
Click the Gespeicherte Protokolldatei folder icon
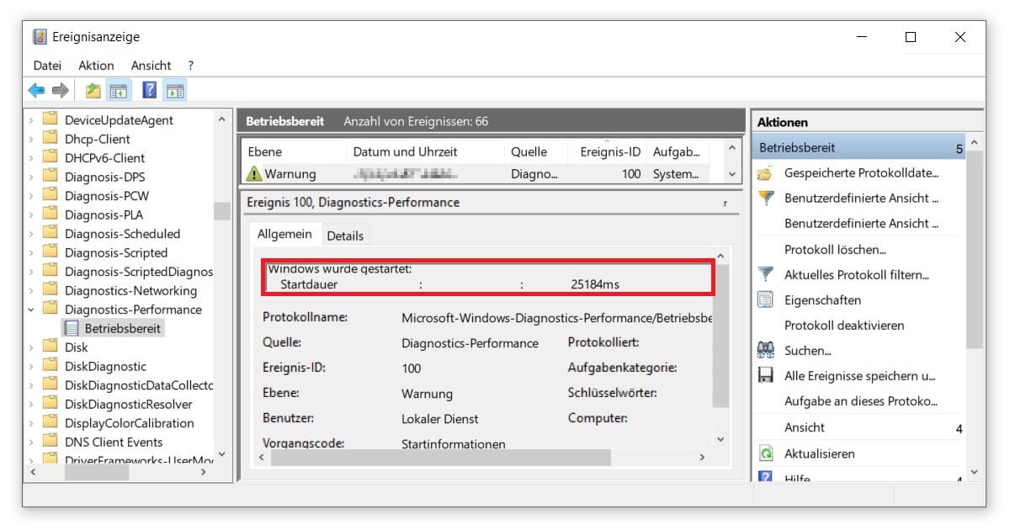tap(765, 173)
